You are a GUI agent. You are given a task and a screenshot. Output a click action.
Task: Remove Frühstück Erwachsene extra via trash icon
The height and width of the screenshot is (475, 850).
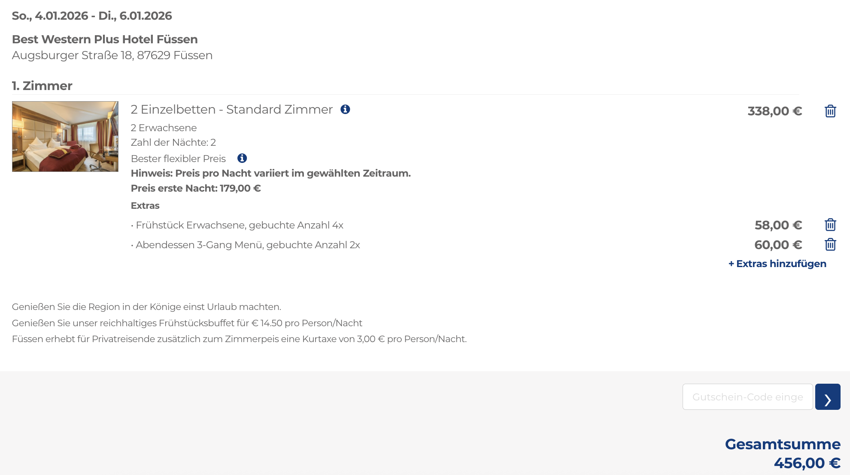point(830,225)
